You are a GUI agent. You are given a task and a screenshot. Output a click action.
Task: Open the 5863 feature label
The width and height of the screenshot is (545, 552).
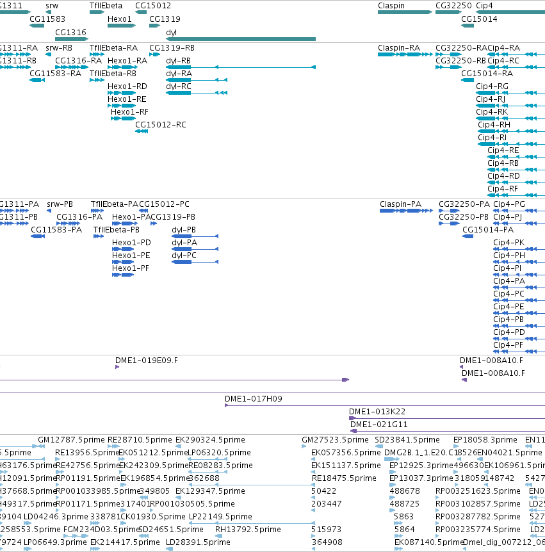click(x=403, y=516)
